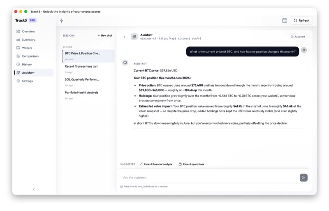Click the send message arrow button
329x211 pixels.
(304, 178)
